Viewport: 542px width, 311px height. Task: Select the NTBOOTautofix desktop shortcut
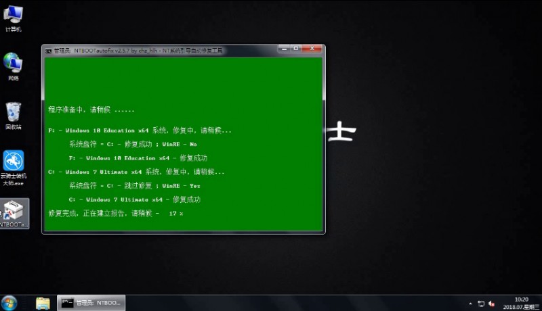14,214
